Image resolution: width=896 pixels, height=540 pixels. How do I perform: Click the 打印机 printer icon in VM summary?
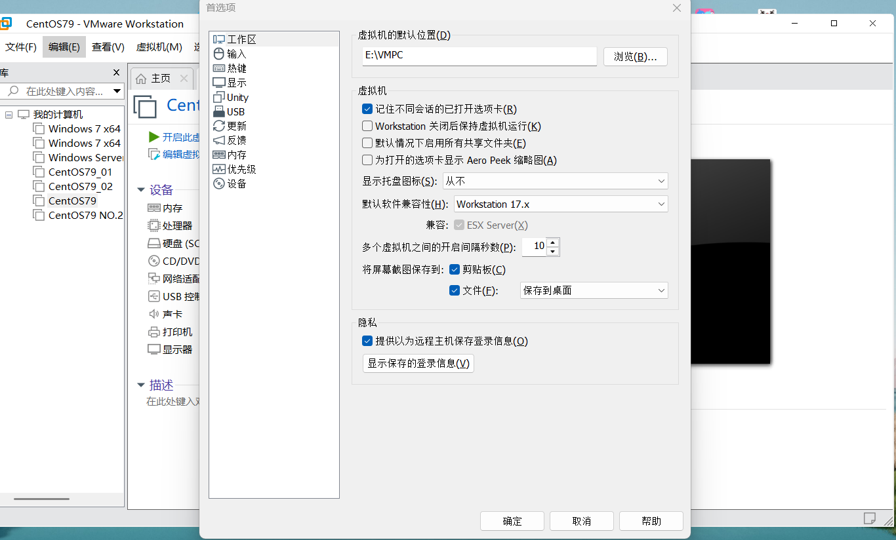[x=154, y=332]
